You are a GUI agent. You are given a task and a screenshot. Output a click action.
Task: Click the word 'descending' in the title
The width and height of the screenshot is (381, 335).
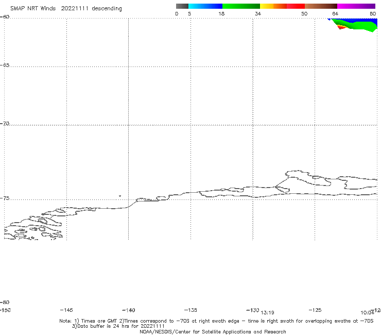pos(107,9)
